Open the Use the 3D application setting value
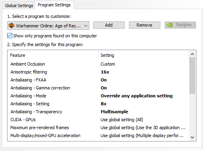This screenshot has height=151, width=204. coord(143,128)
